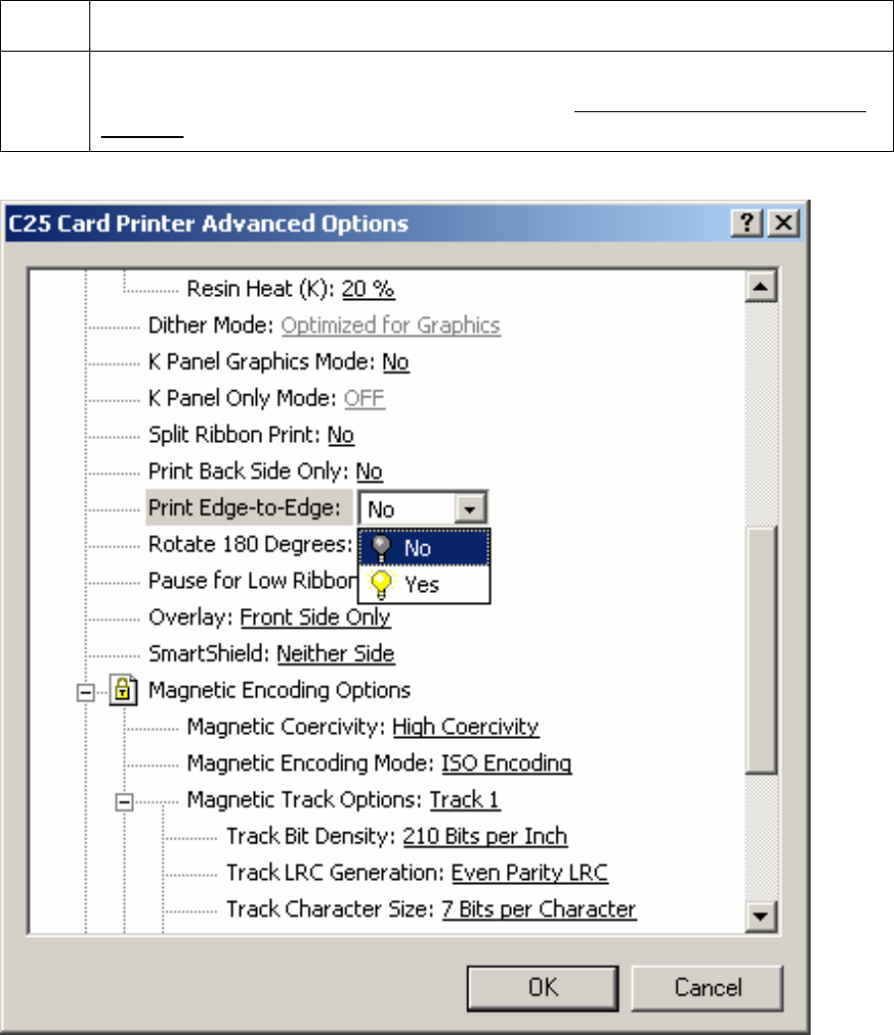Image resolution: width=894 pixels, height=1035 pixels.
Task: Select the Magnetic Encoding Options label
Action: [x=280, y=690]
